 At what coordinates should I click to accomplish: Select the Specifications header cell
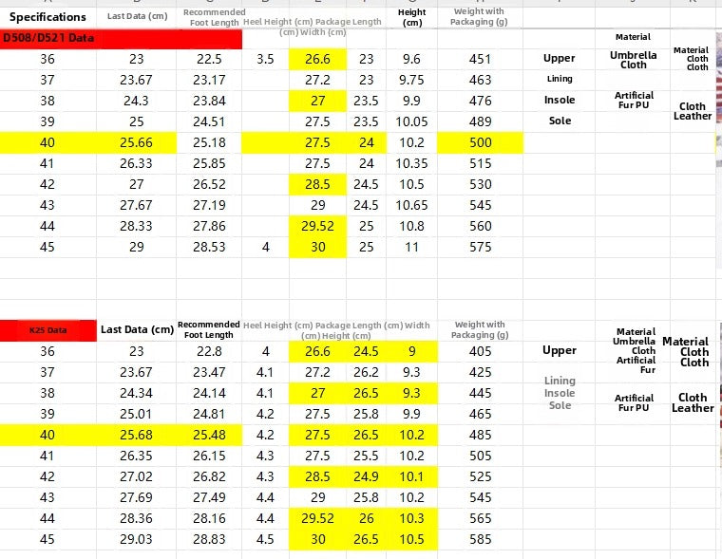pyautogui.click(x=47, y=17)
